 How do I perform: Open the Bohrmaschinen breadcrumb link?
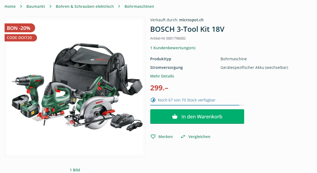(x=139, y=6)
